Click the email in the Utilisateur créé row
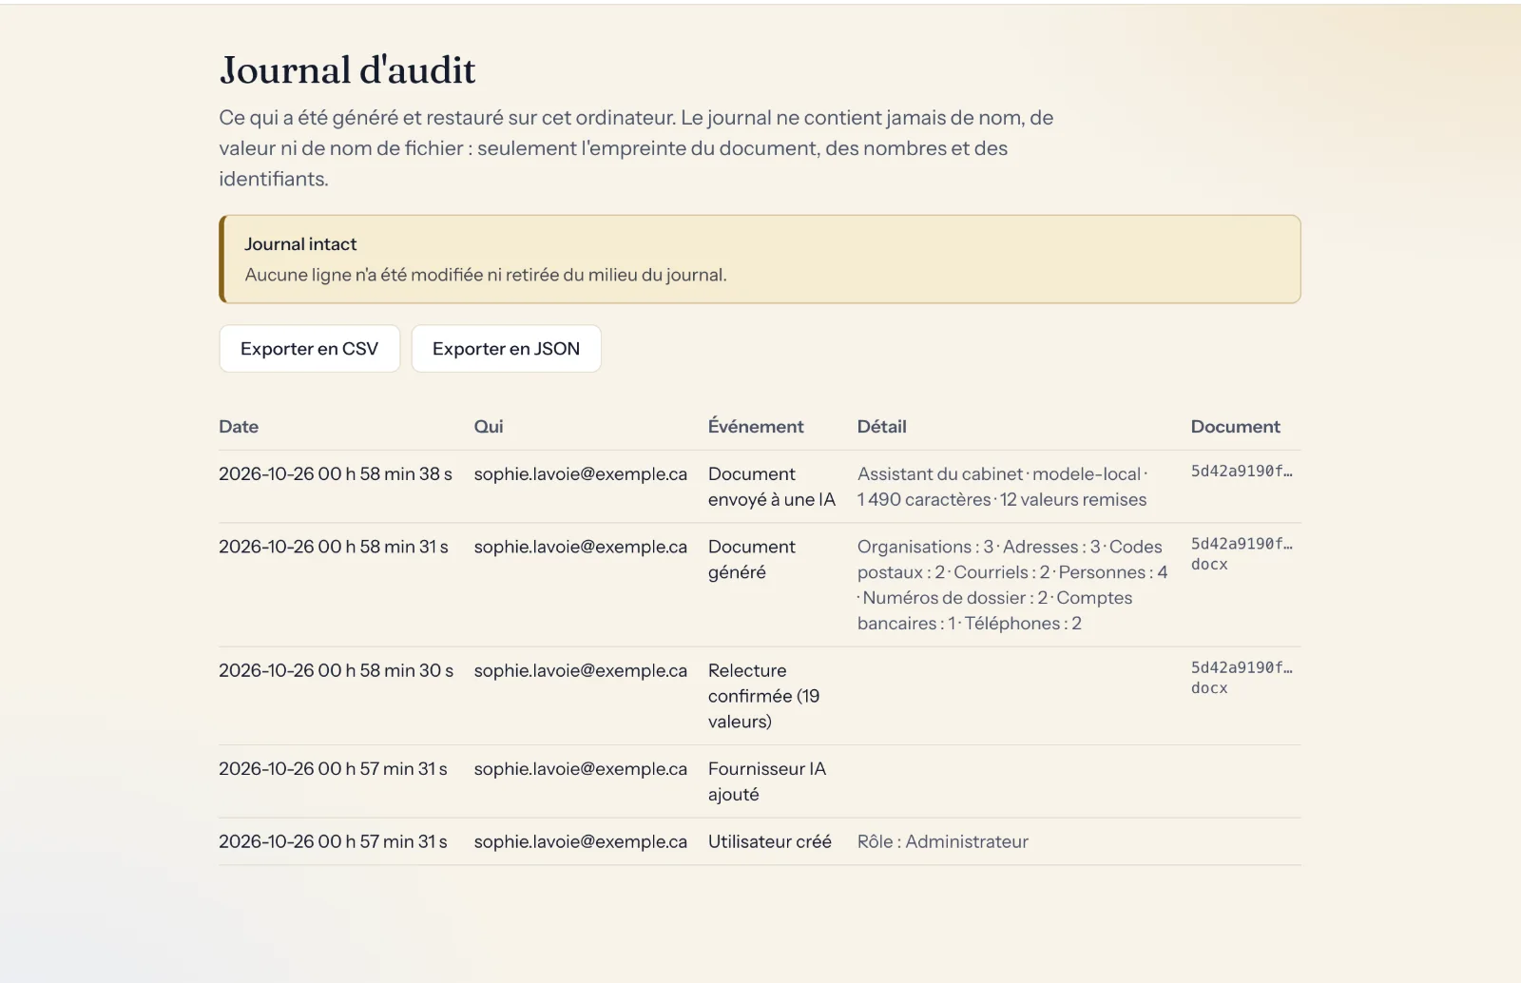 (x=580, y=841)
